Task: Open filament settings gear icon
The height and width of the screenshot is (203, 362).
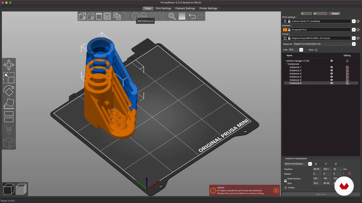Action: [358, 30]
